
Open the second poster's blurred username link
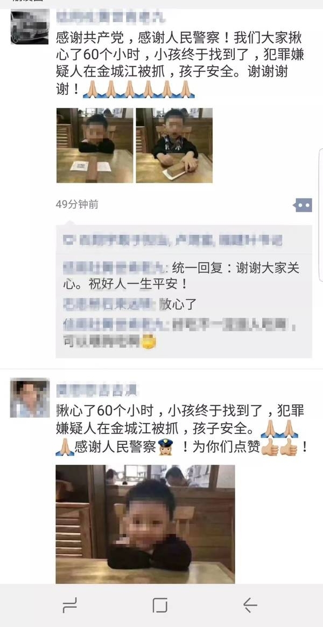[x=96, y=389]
